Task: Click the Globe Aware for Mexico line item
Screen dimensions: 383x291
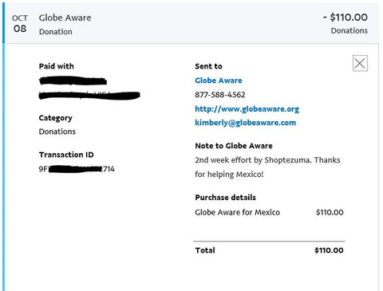Action: tap(237, 212)
